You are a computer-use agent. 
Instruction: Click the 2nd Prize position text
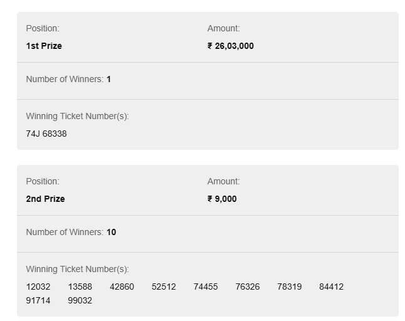[x=46, y=199]
